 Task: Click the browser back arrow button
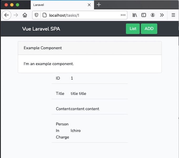point(7,15)
